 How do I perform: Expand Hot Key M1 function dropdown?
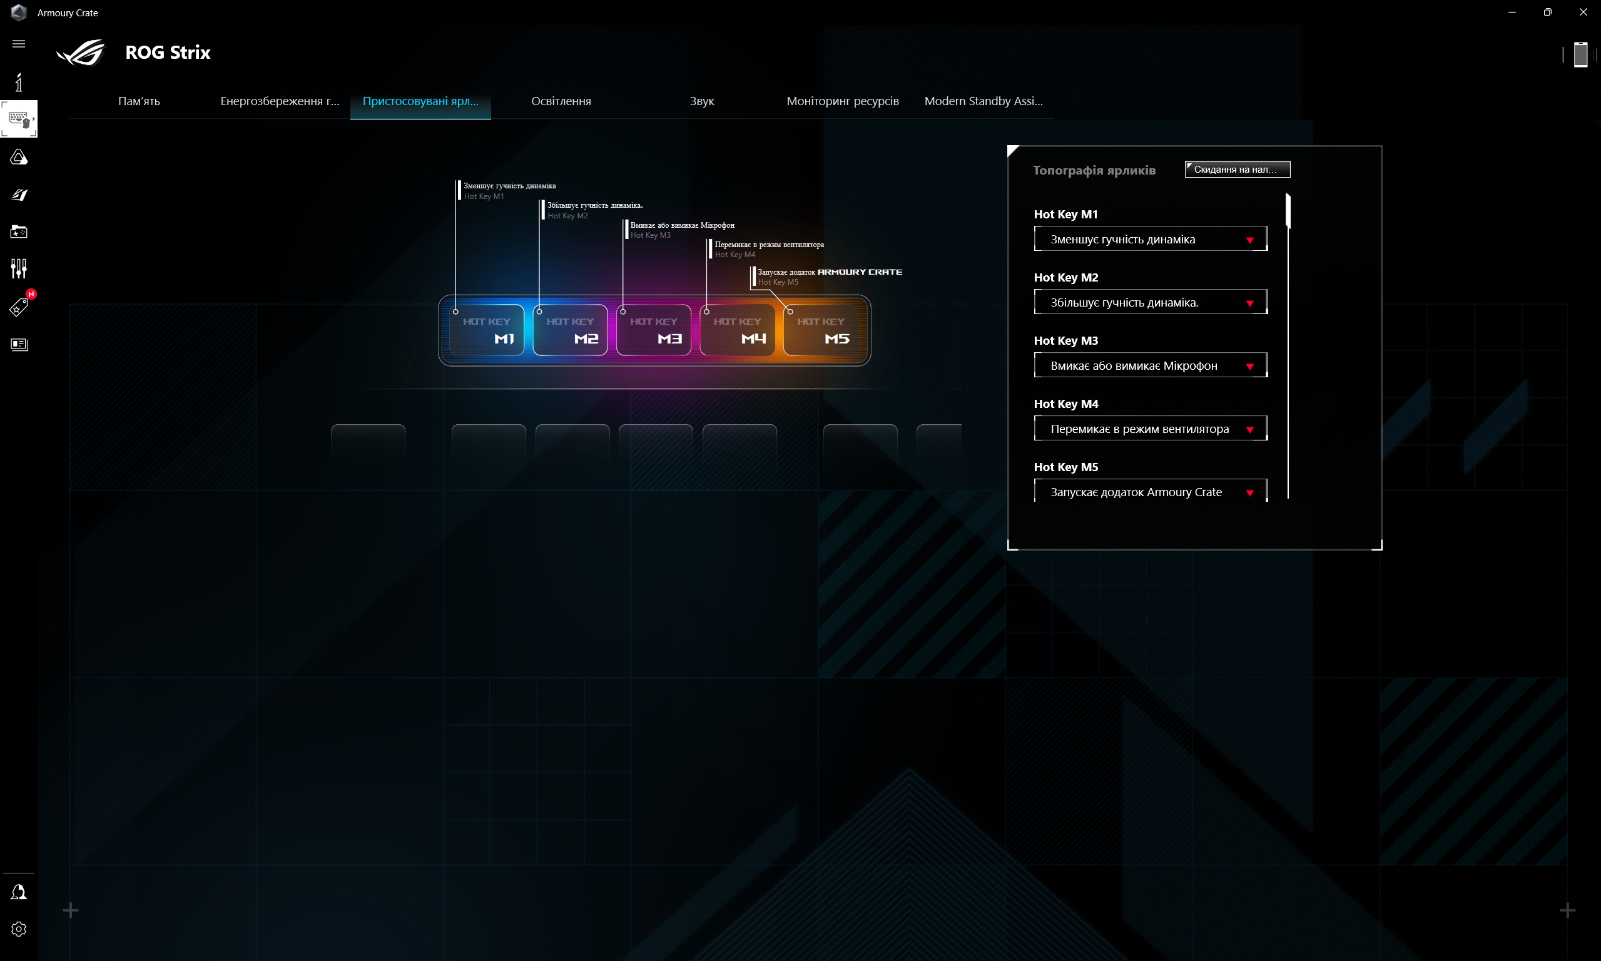[x=1150, y=239]
